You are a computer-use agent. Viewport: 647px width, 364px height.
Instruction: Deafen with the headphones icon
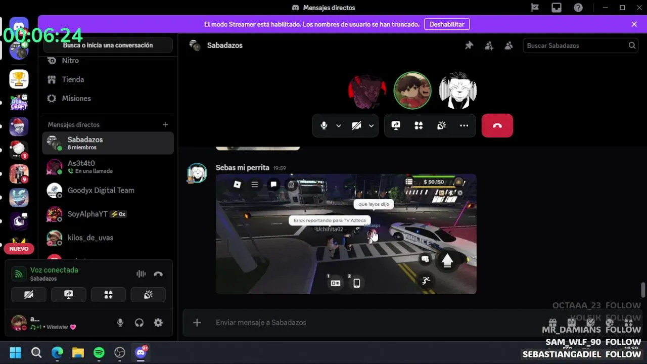[139, 323]
